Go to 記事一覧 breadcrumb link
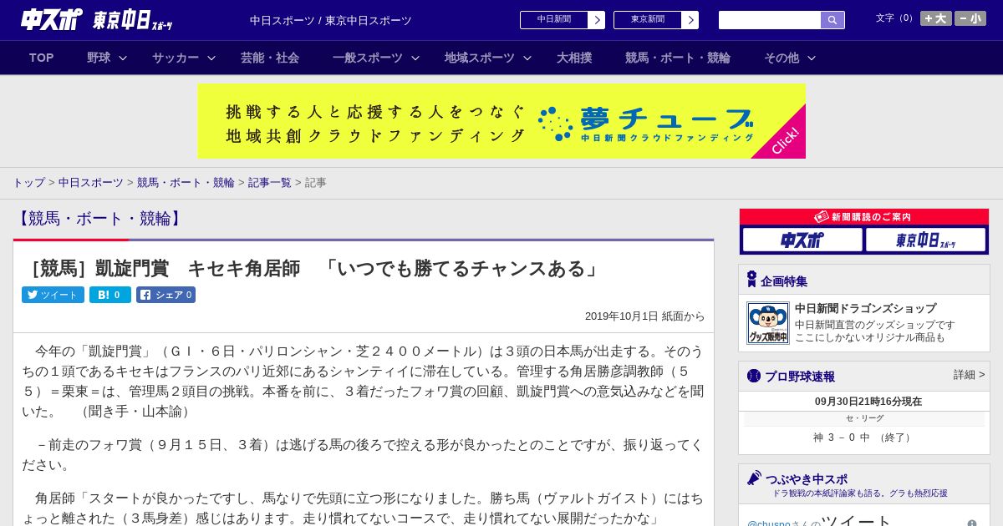 pyautogui.click(x=270, y=182)
